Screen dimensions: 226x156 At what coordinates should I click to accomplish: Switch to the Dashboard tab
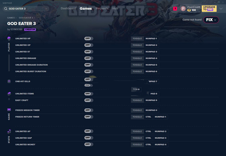(x=68, y=8)
